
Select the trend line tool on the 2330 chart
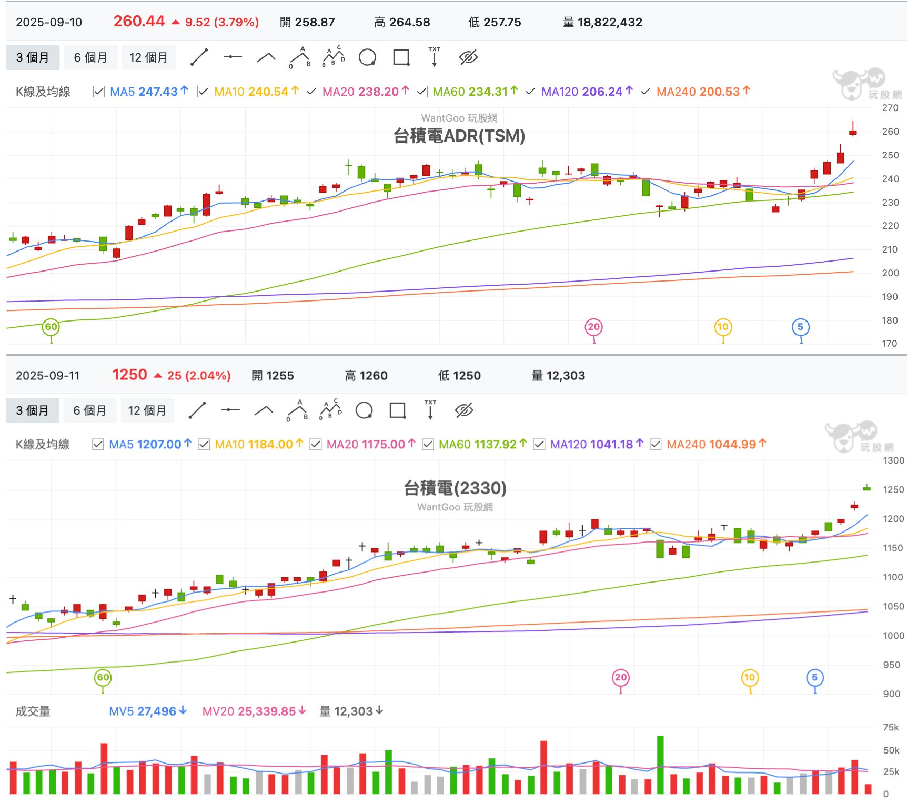pos(197,410)
